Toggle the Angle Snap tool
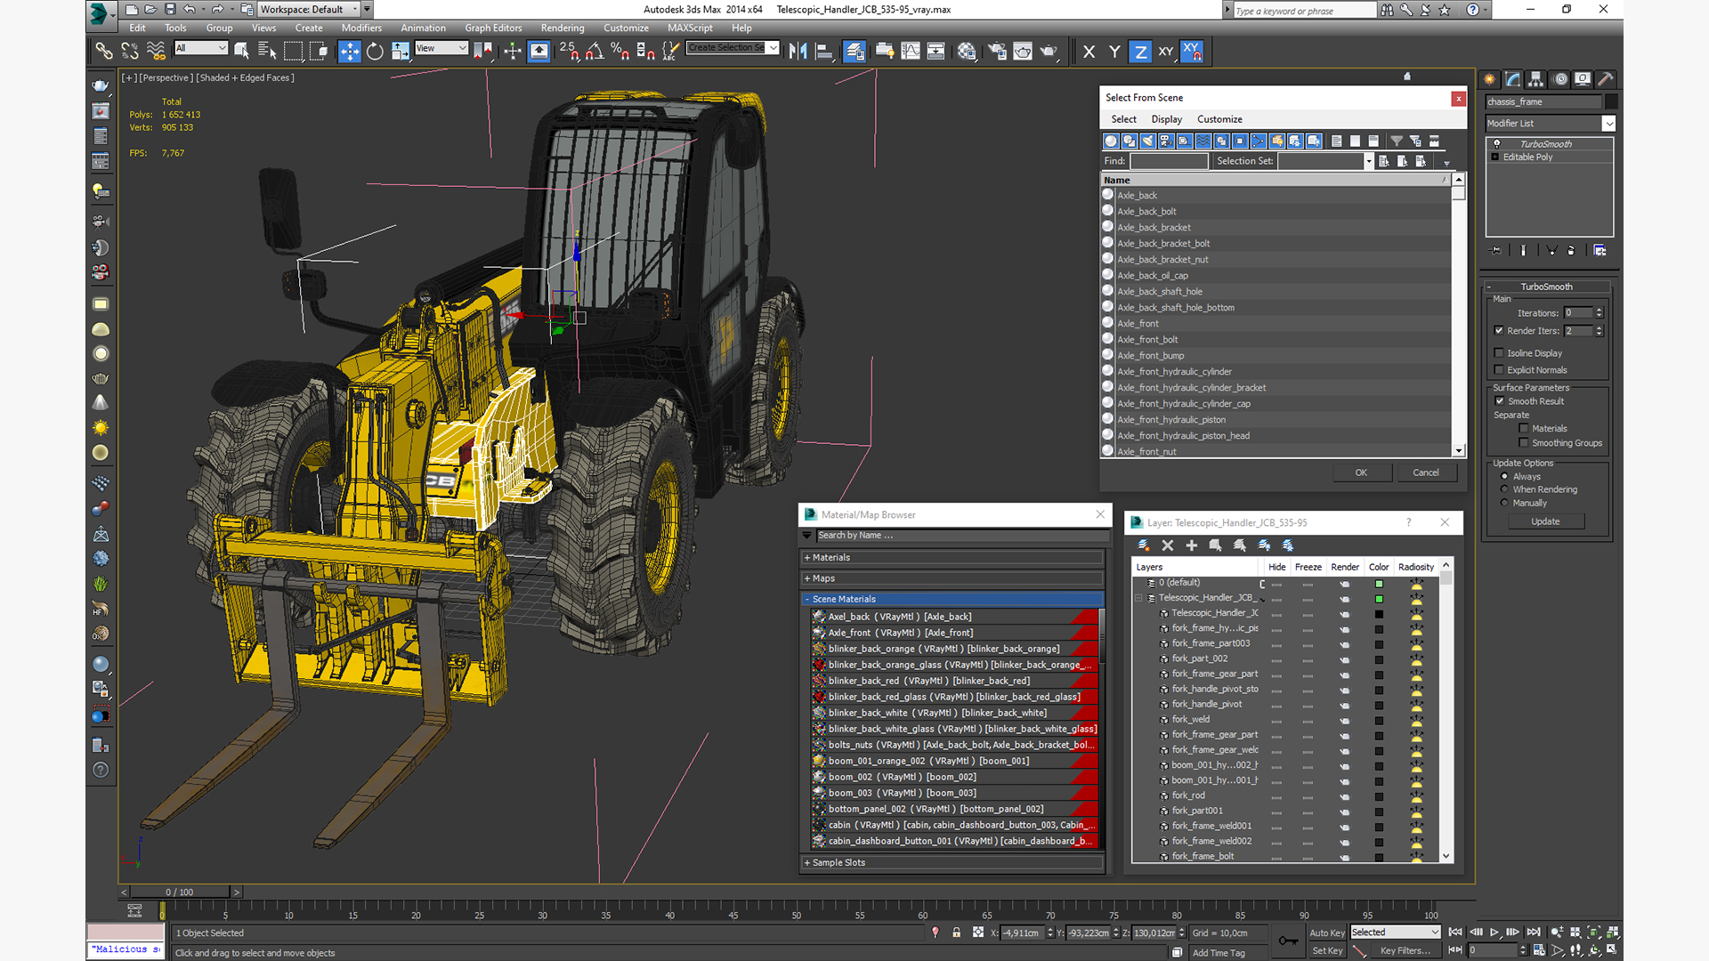Viewport: 1709px width, 961px height. [x=594, y=52]
